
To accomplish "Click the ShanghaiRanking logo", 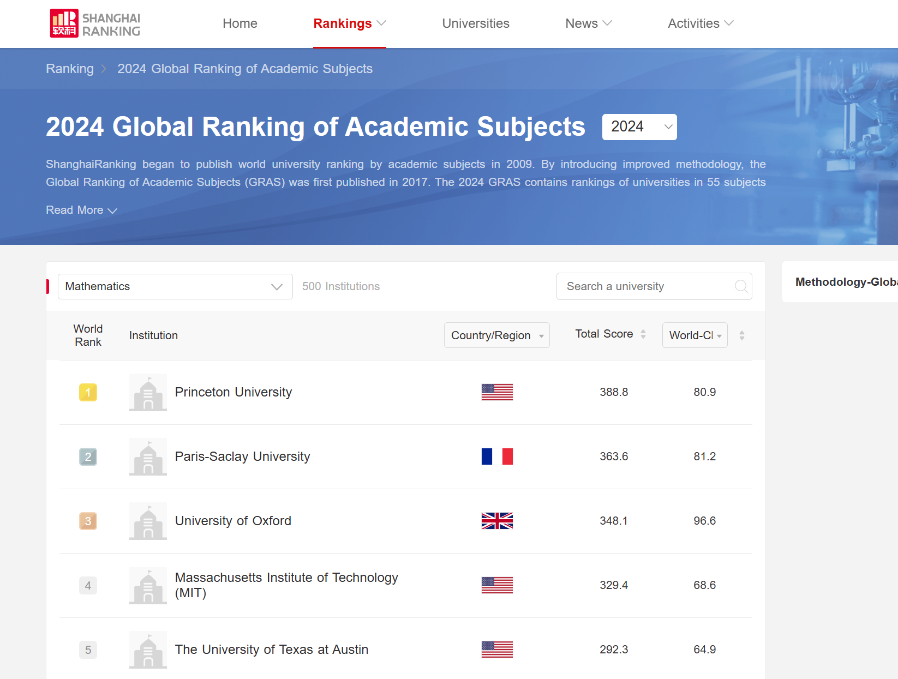I will tap(95, 23).
